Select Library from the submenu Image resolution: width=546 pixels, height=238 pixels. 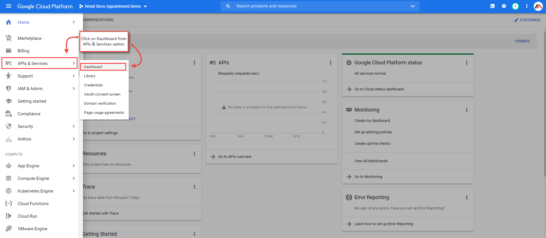[x=104, y=76]
